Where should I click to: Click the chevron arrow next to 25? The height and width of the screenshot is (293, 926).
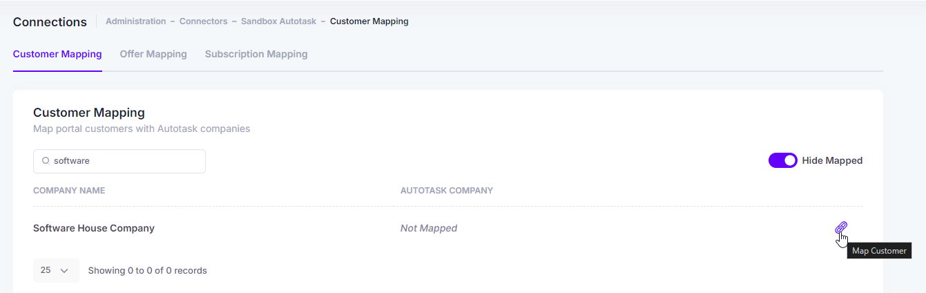[64, 271]
